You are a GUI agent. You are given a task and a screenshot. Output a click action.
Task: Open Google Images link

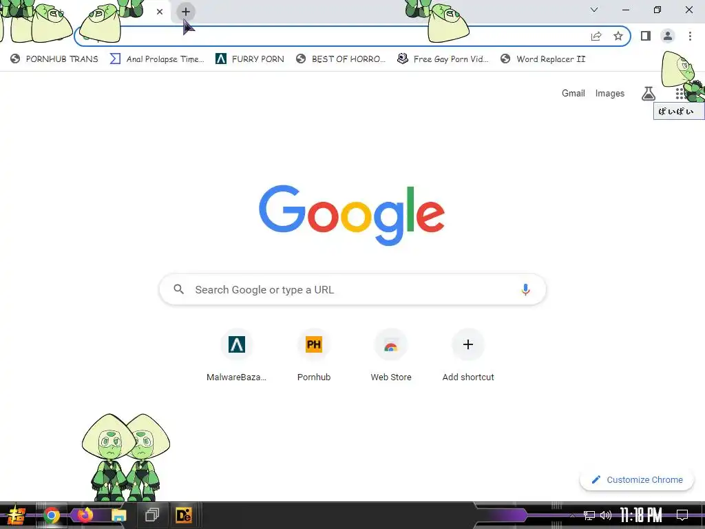[610, 93]
